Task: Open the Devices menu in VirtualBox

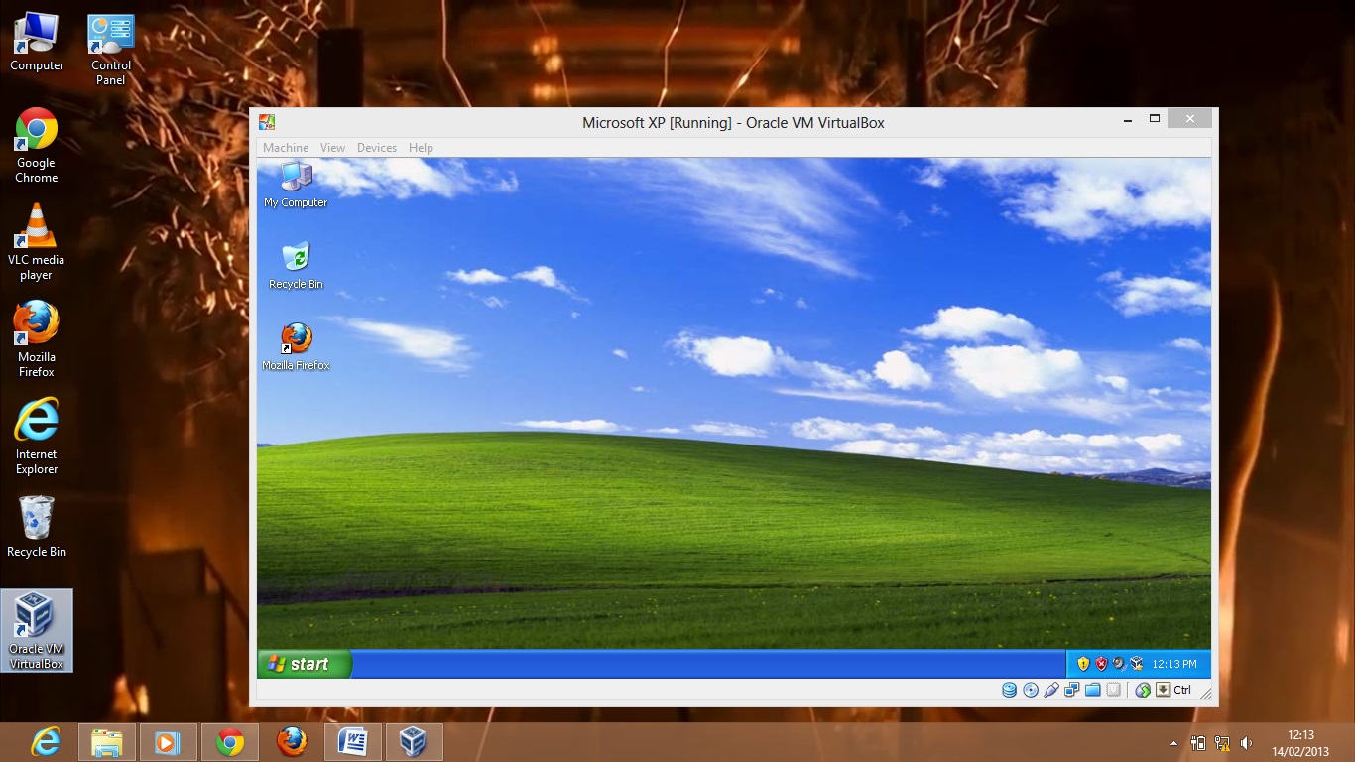Action: tap(377, 148)
